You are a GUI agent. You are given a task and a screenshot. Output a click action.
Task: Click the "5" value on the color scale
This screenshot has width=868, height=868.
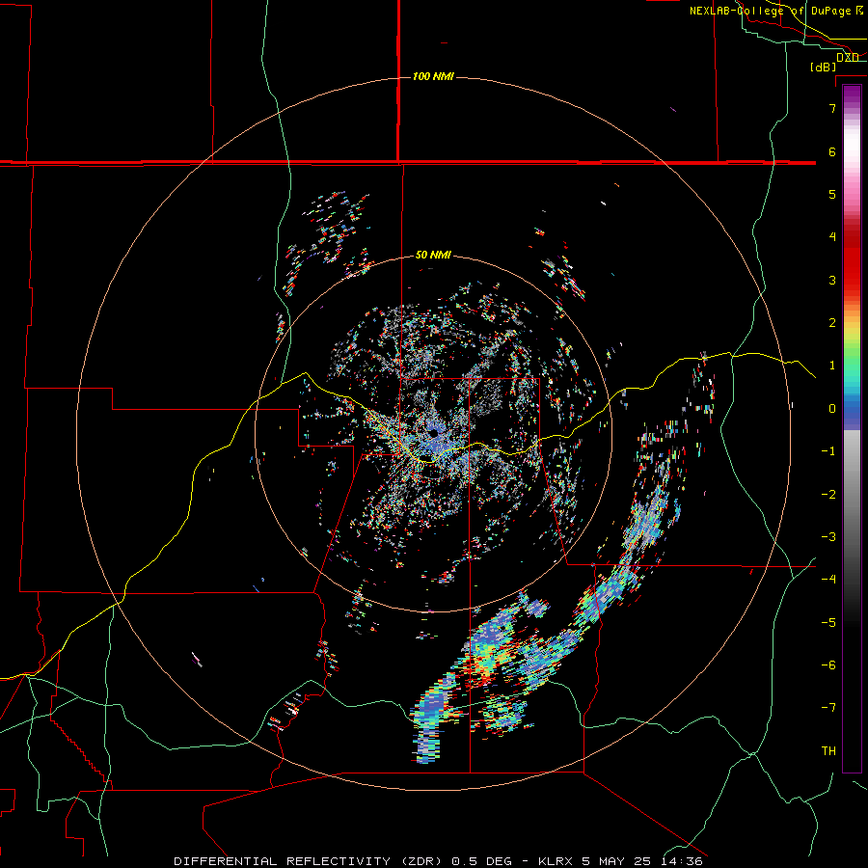coord(832,194)
